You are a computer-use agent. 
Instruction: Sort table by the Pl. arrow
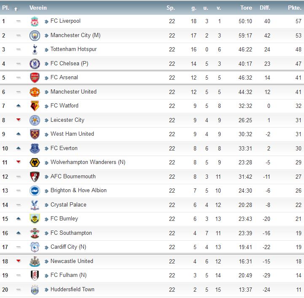(16, 9)
